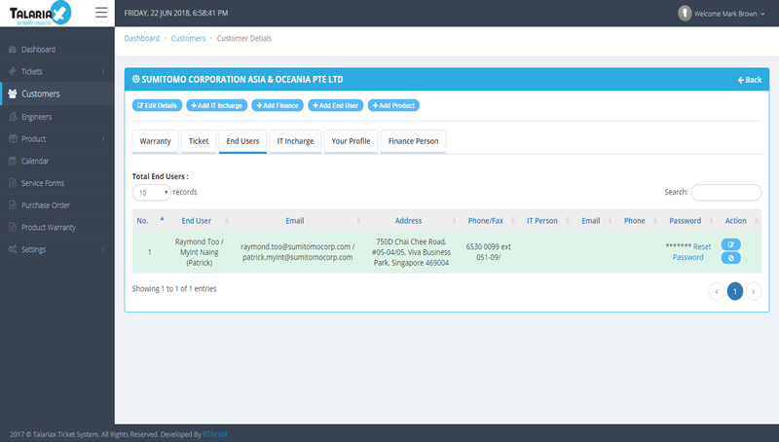Sort table by Address column

[x=412, y=220]
